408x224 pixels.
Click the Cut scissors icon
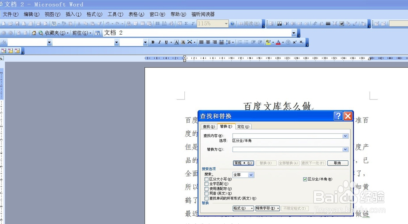coord(79,24)
